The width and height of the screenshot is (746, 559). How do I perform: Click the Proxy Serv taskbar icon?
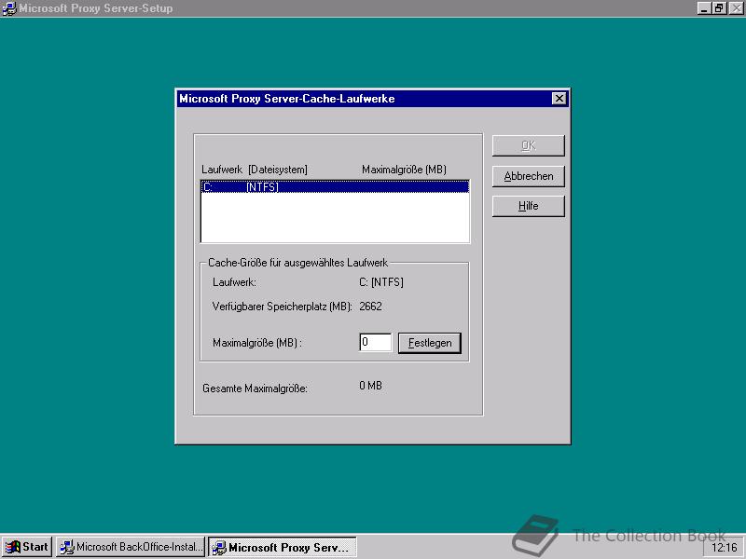pyautogui.click(x=218, y=548)
